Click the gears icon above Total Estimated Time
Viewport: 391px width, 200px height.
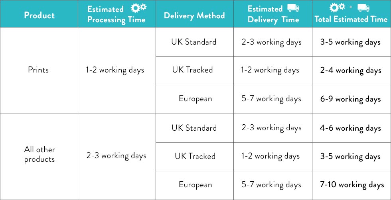pyautogui.click(x=338, y=8)
